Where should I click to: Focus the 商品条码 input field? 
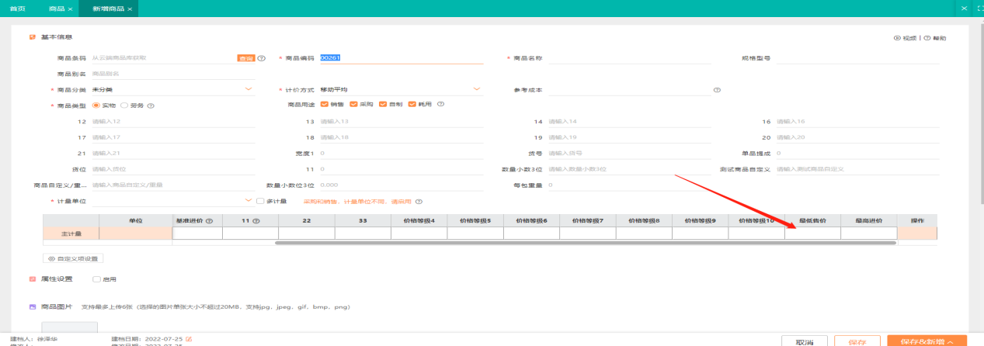(162, 58)
